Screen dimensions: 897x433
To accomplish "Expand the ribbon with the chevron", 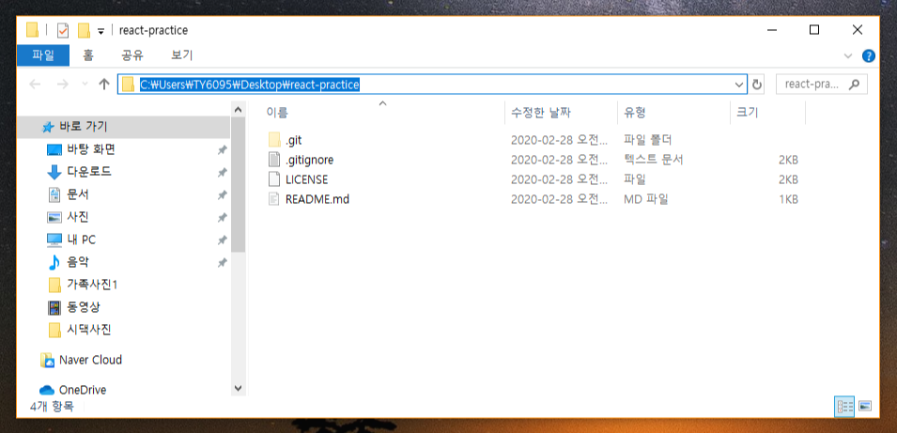I will pos(848,55).
